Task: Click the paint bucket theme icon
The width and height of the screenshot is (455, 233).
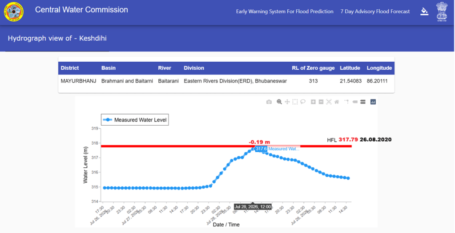Action: 424,12
